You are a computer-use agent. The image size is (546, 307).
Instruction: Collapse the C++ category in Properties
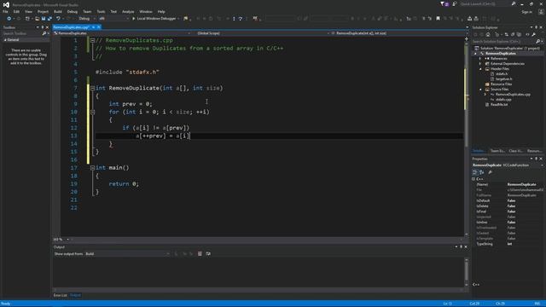[x=473, y=179]
